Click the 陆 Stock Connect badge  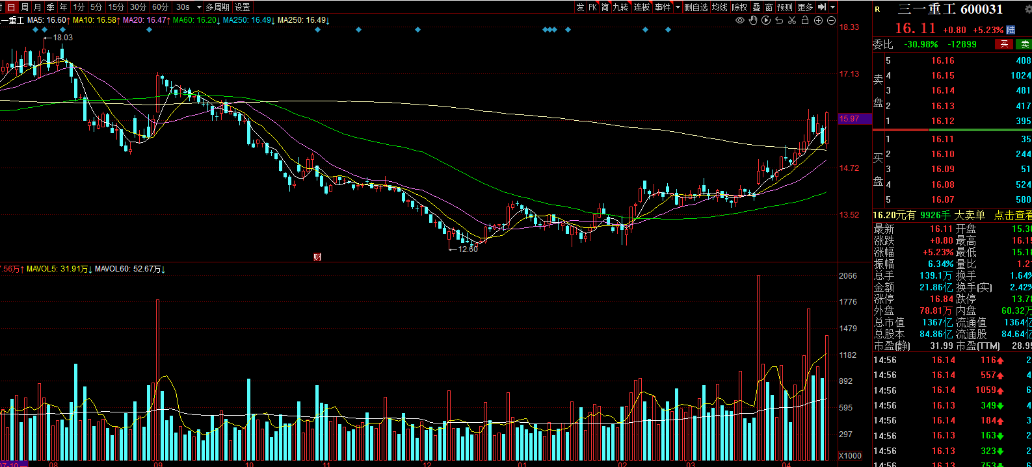(1011, 30)
